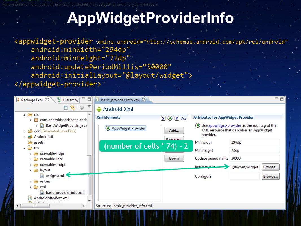Click the assets folder icon
This screenshot has width=301, height=226.
point(30,142)
